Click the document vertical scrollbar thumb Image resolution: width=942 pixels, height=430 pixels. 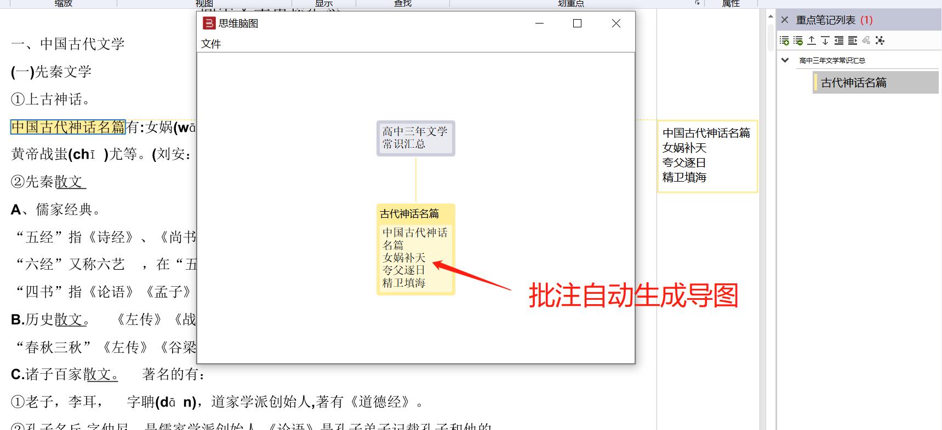pos(771,38)
